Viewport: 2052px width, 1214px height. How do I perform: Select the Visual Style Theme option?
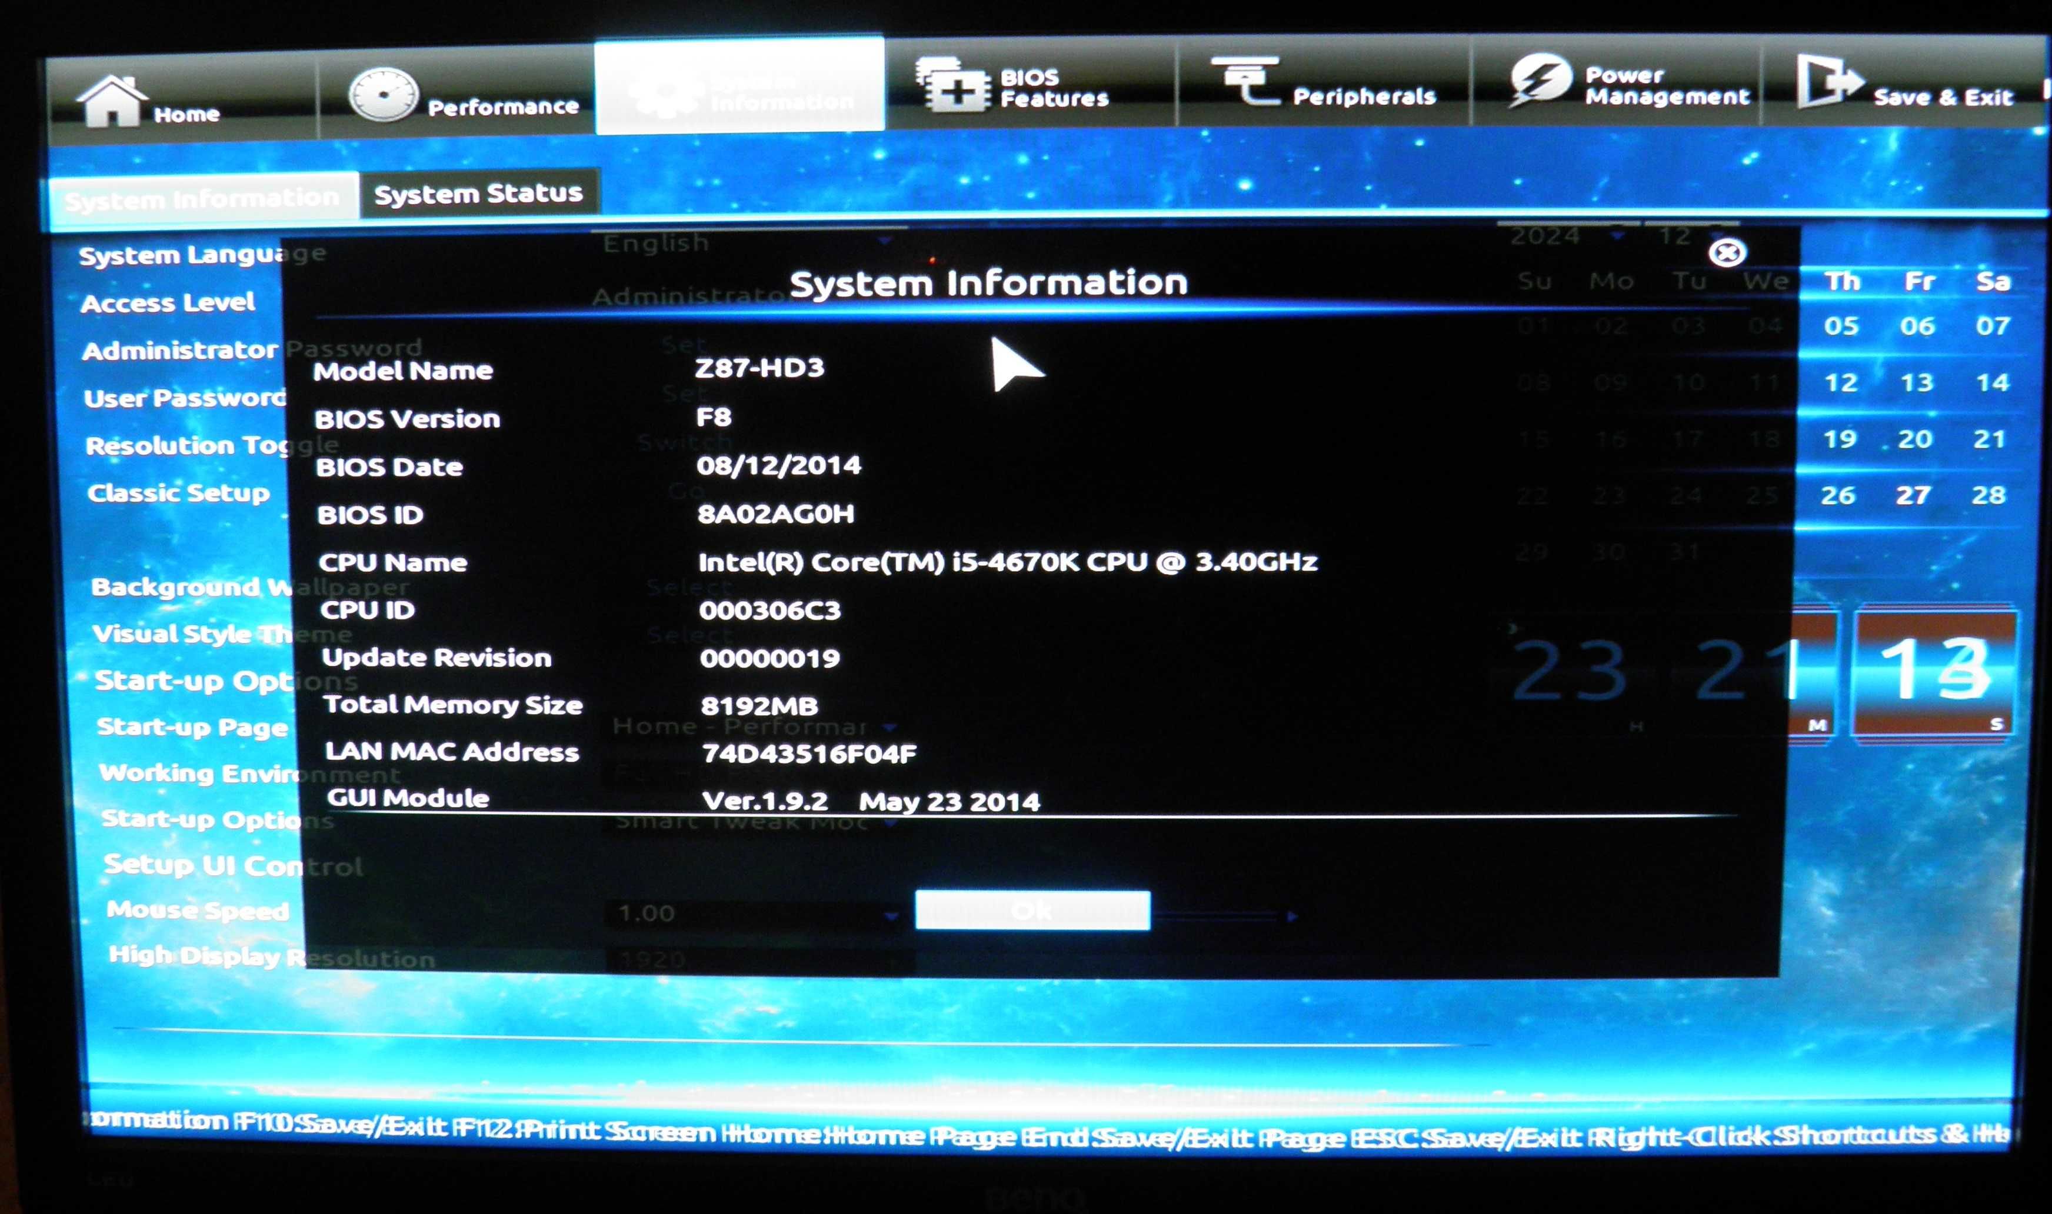[x=222, y=633]
